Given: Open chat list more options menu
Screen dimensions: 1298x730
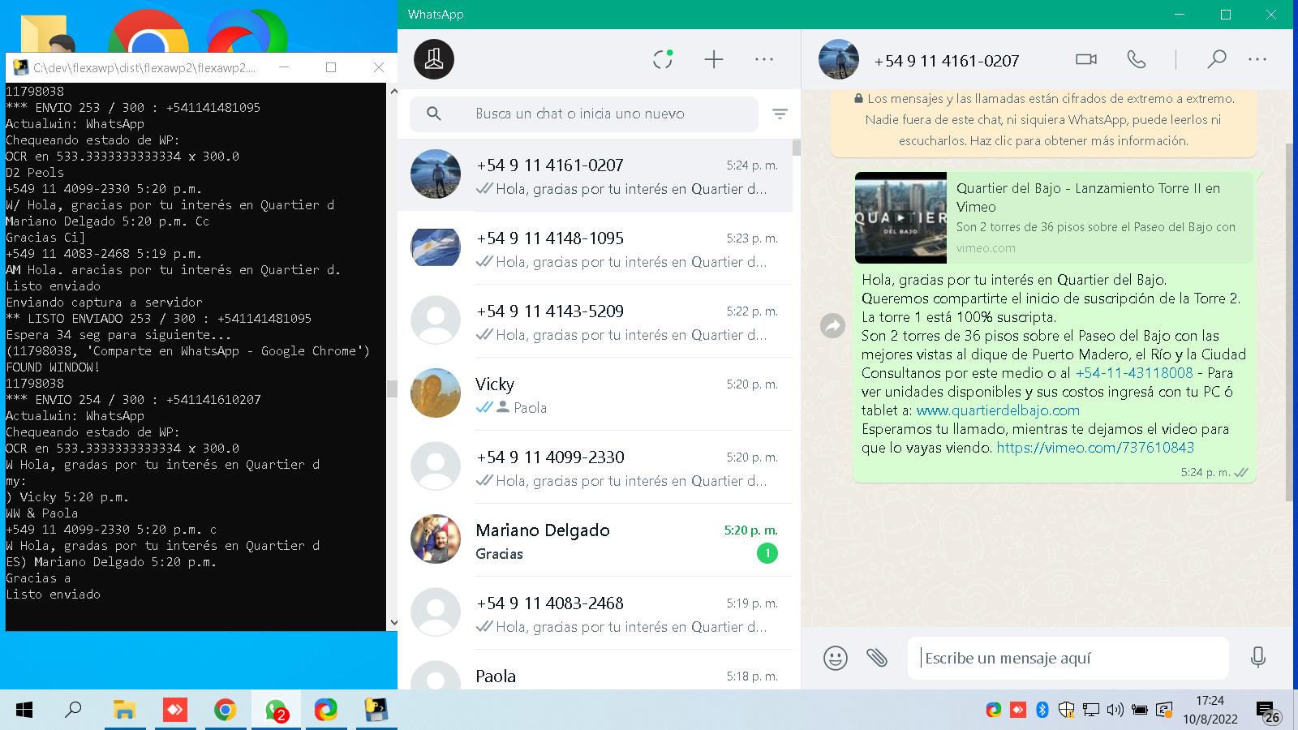Looking at the screenshot, I should click(x=764, y=59).
